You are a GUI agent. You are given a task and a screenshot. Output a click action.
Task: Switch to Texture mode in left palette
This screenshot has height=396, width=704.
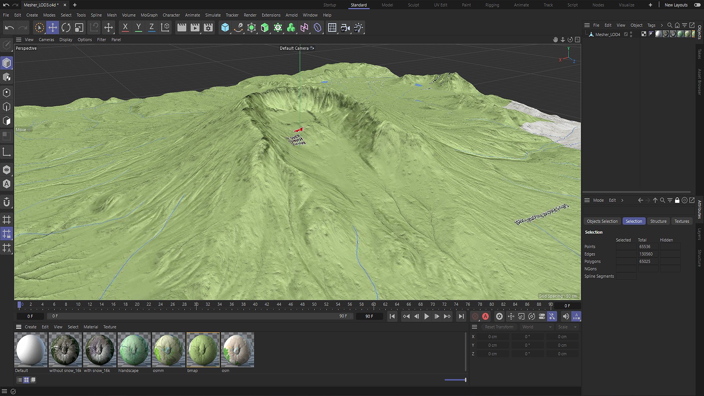pos(7,77)
